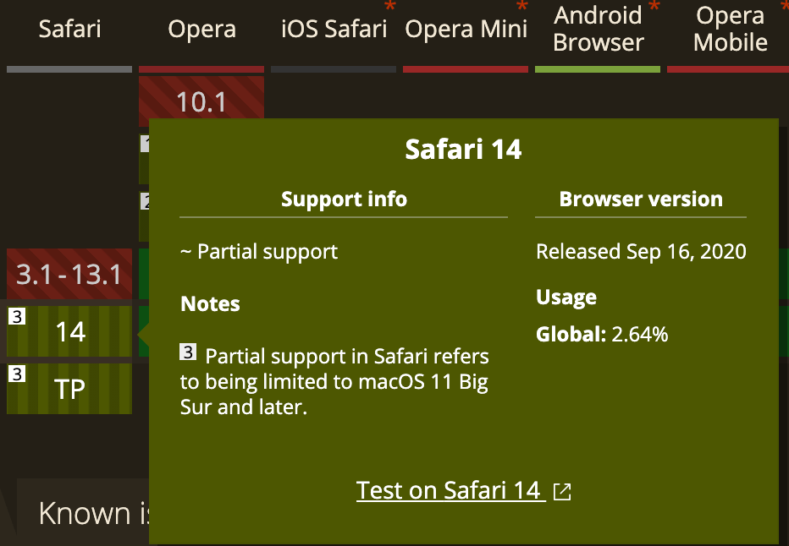This screenshot has height=546, width=789.
Task: Click the asterisk next to Android Browser
Action: pyautogui.click(x=655, y=7)
